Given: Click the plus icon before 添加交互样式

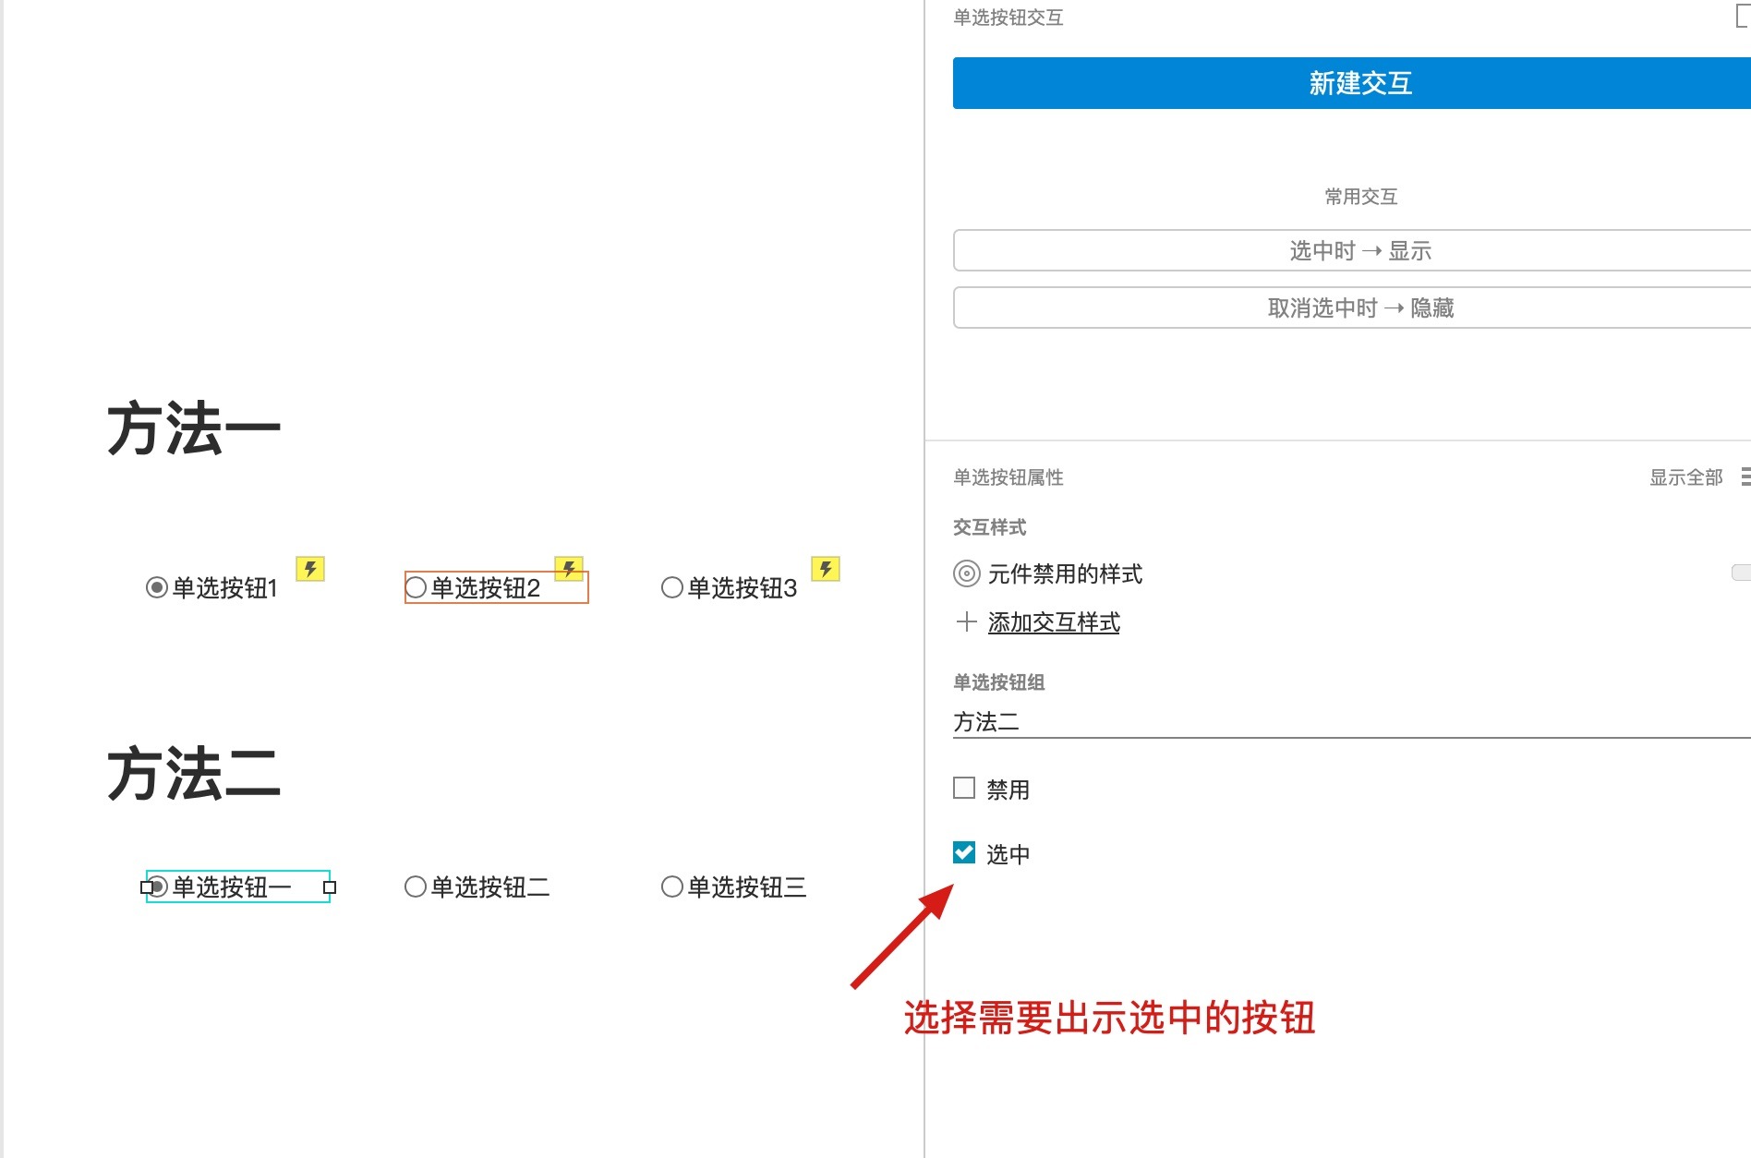Looking at the screenshot, I should (x=966, y=621).
